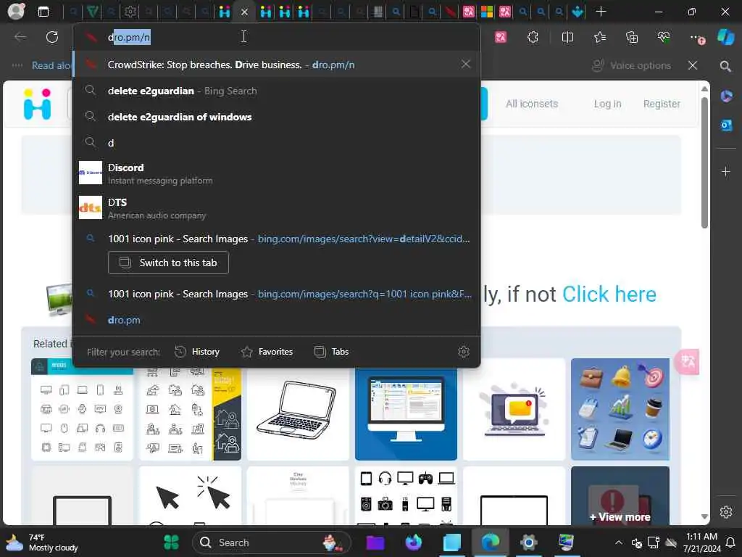Remove the CrowdStrike suggestion with X

(466, 64)
